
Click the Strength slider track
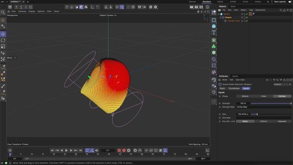[271, 103]
